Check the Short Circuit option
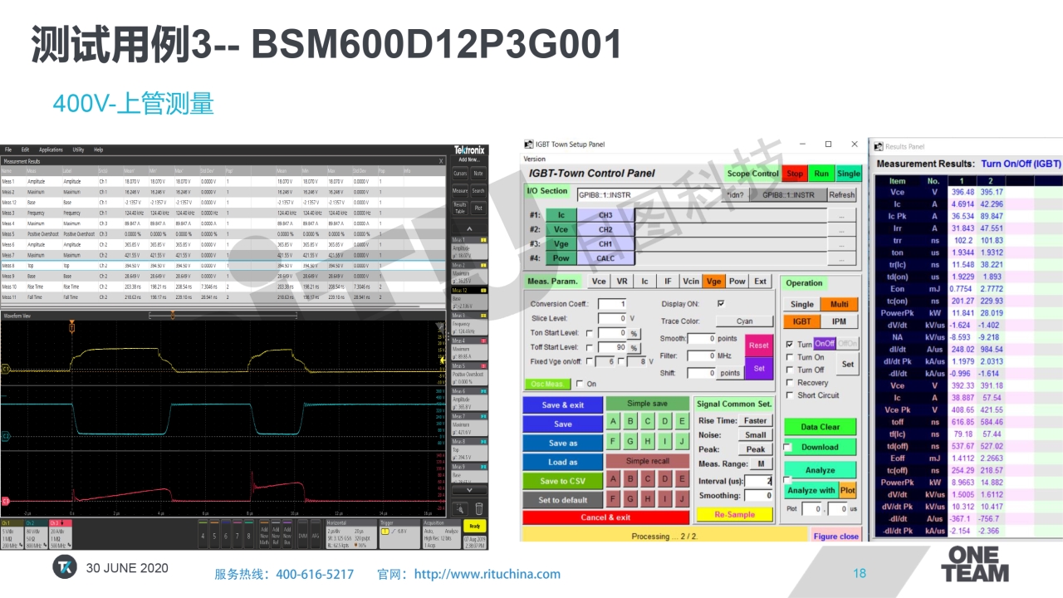Image resolution: width=1063 pixels, height=598 pixels. [x=790, y=395]
